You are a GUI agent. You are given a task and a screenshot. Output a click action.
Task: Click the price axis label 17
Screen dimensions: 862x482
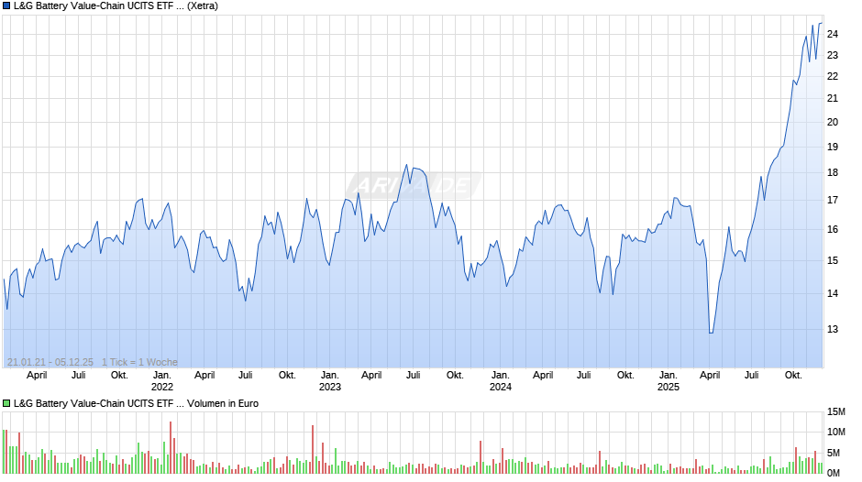point(833,200)
